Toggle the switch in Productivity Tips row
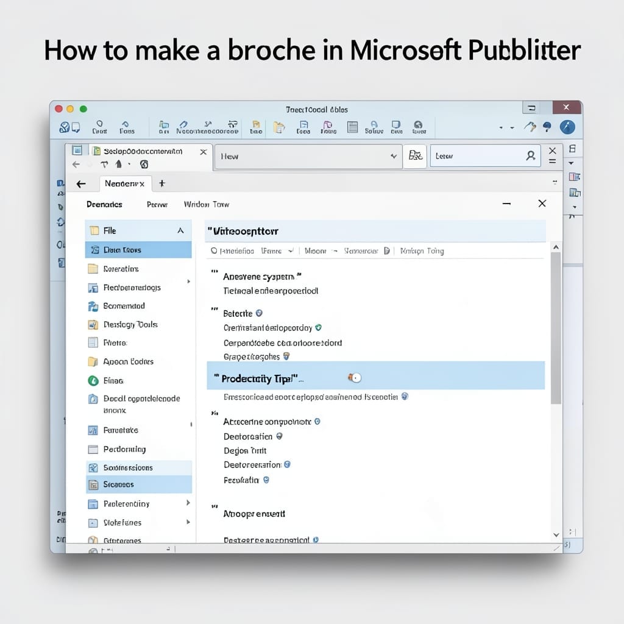The width and height of the screenshot is (624, 624). (355, 378)
